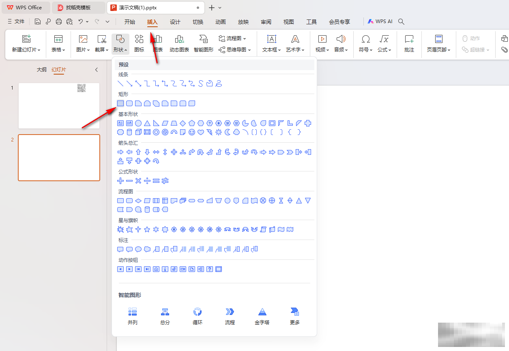
Task: Click the 智能图形 toolbar icon
Action: pyautogui.click(x=203, y=44)
